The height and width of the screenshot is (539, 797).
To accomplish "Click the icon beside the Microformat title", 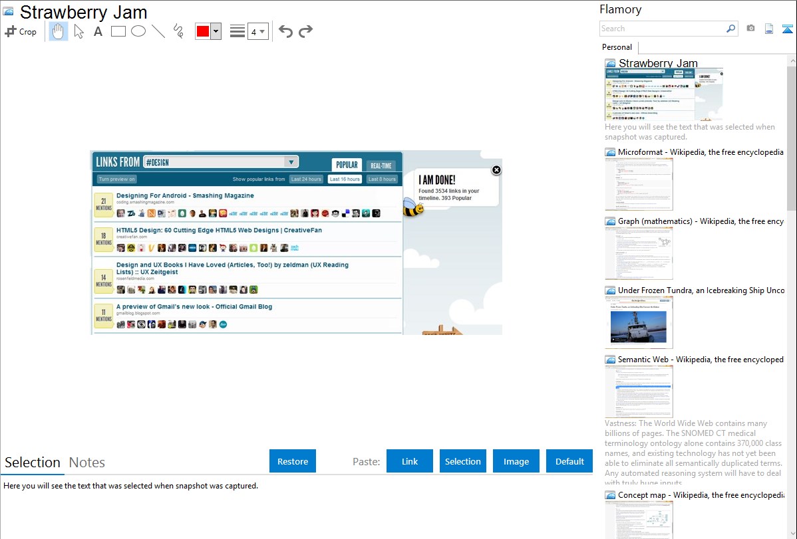I will [x=610, y=152].
